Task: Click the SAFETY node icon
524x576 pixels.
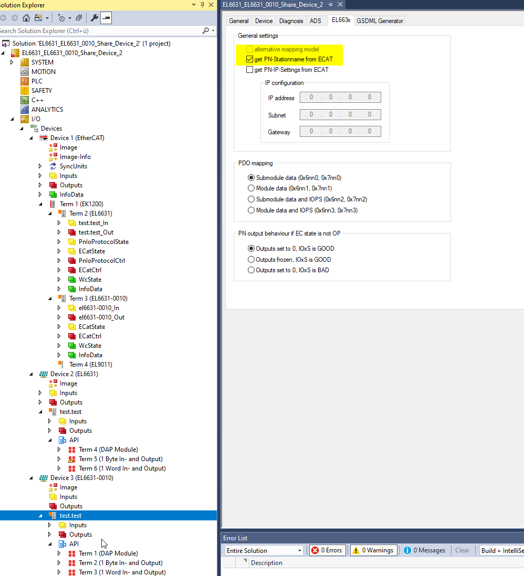Action: tap(25, 91)
